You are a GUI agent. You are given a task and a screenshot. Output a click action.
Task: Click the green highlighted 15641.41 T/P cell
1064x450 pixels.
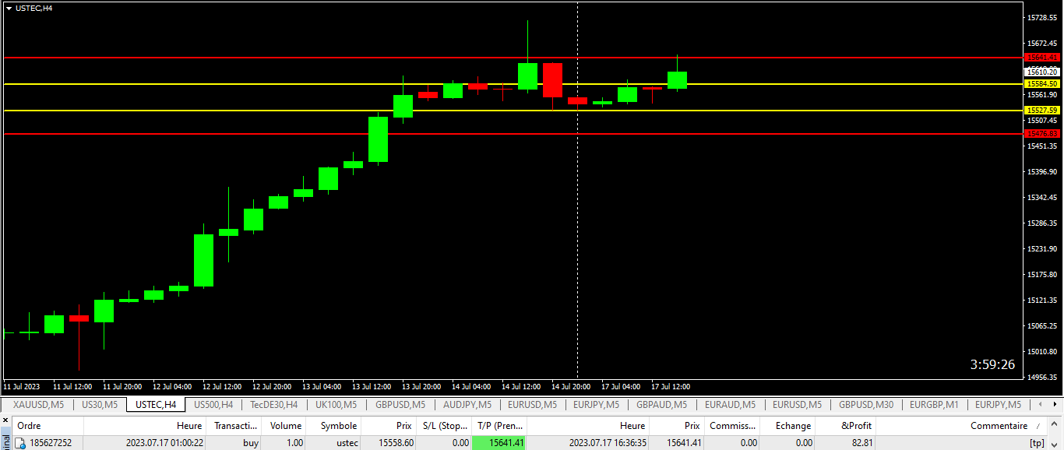(x=499, y=443)
